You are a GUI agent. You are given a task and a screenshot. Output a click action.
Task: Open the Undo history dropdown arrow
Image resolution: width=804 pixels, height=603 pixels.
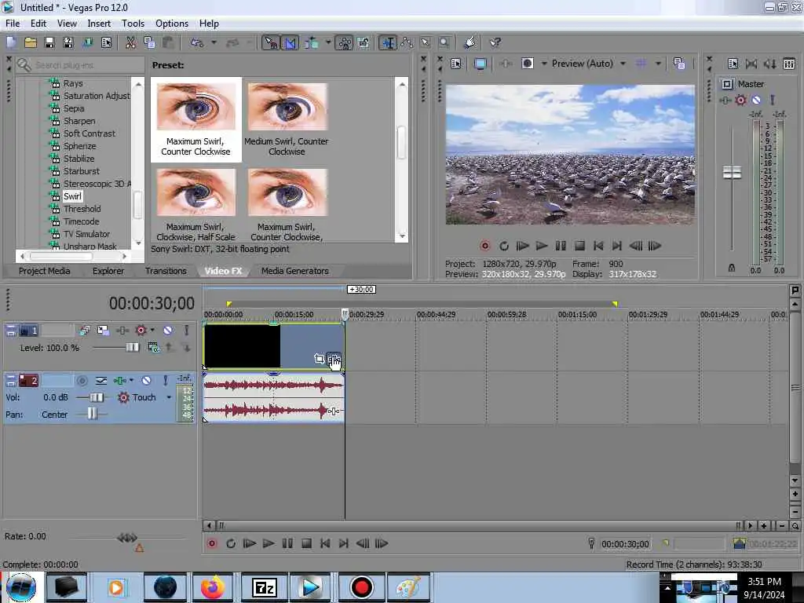pos(214,43)
